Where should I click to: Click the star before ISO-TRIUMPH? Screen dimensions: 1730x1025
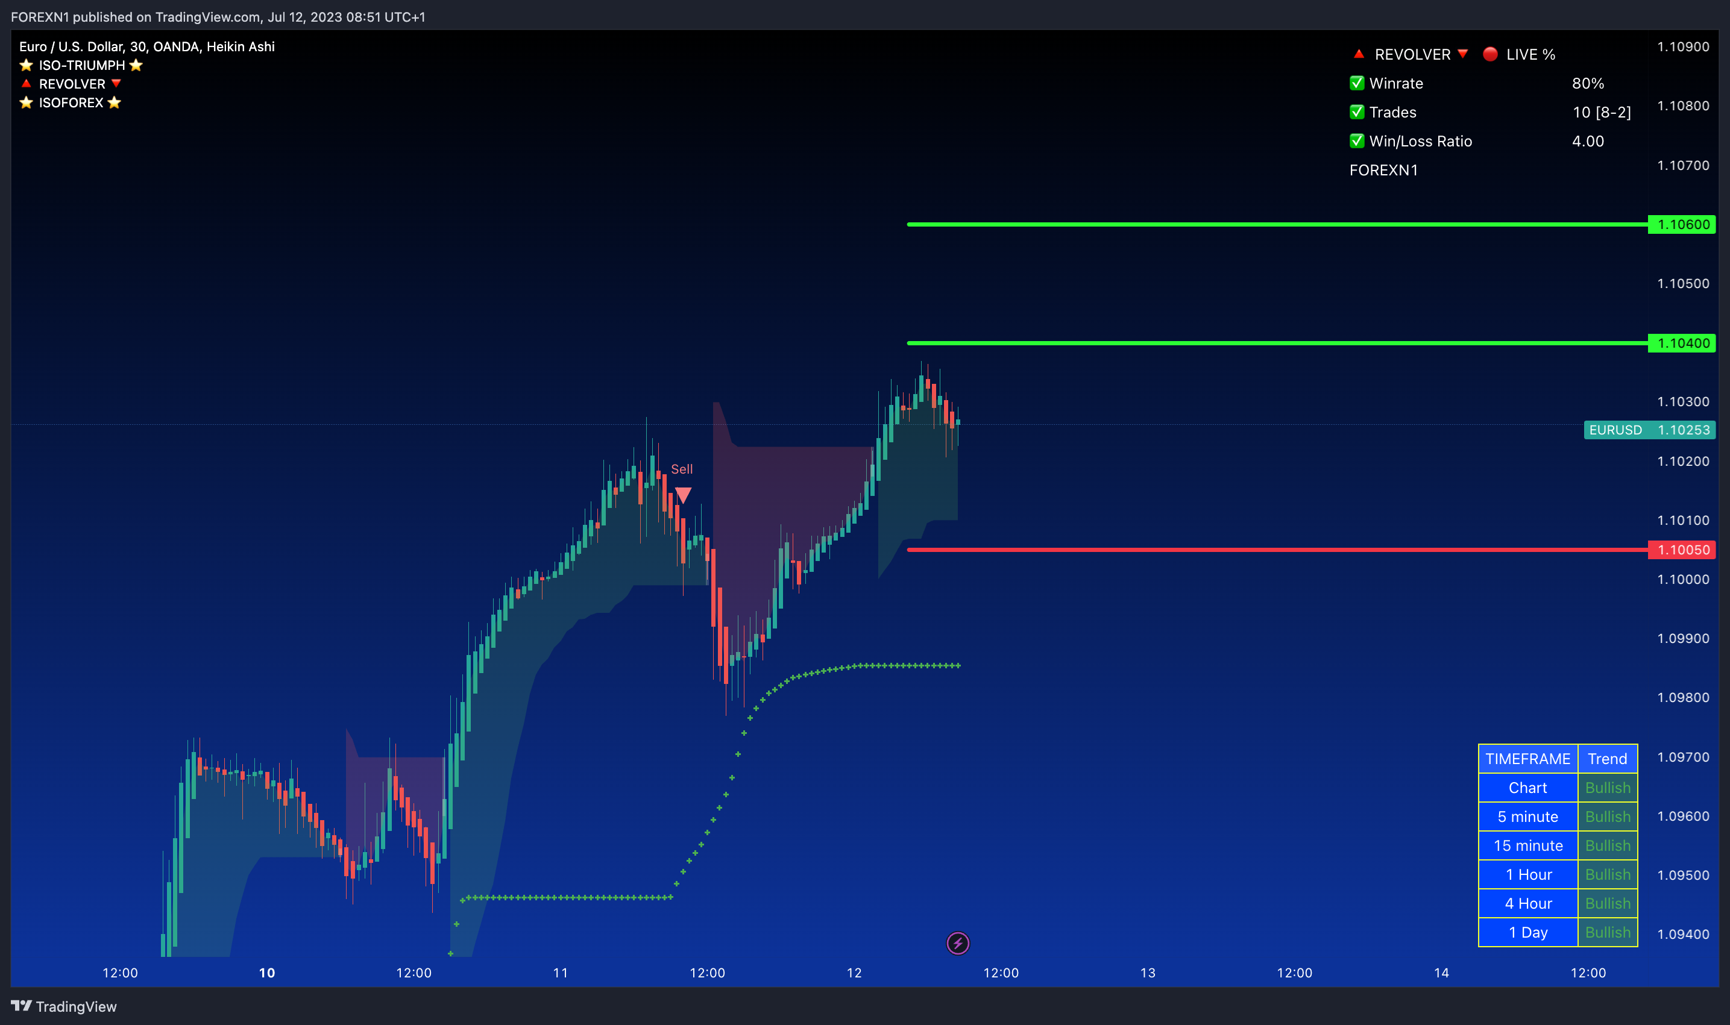(x=27, y=65)
